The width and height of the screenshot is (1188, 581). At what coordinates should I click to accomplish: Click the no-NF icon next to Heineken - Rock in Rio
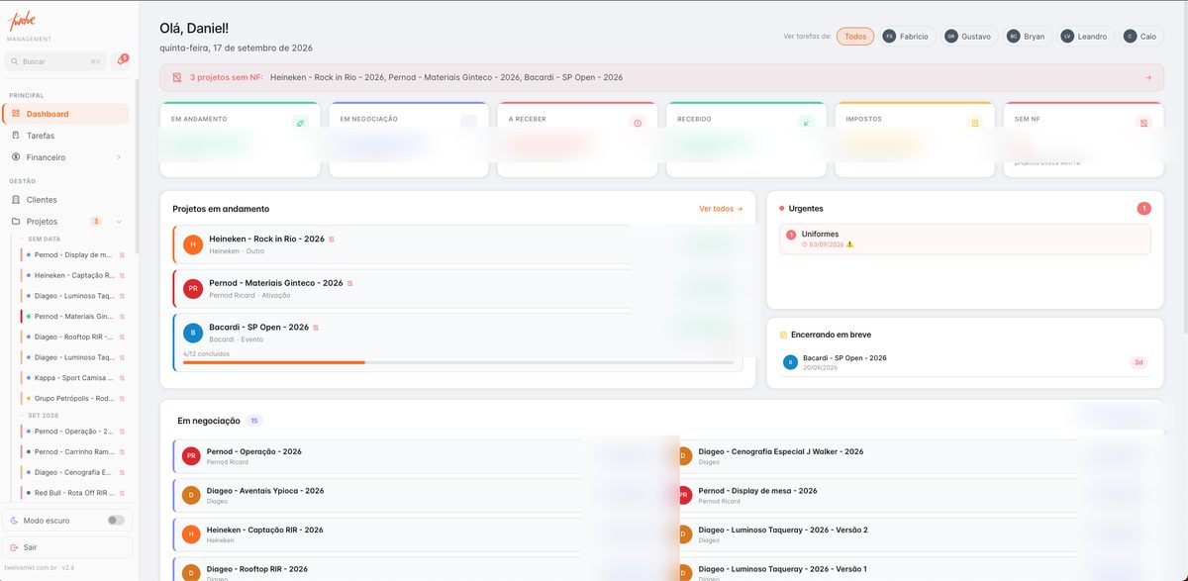tap(332, 240)
